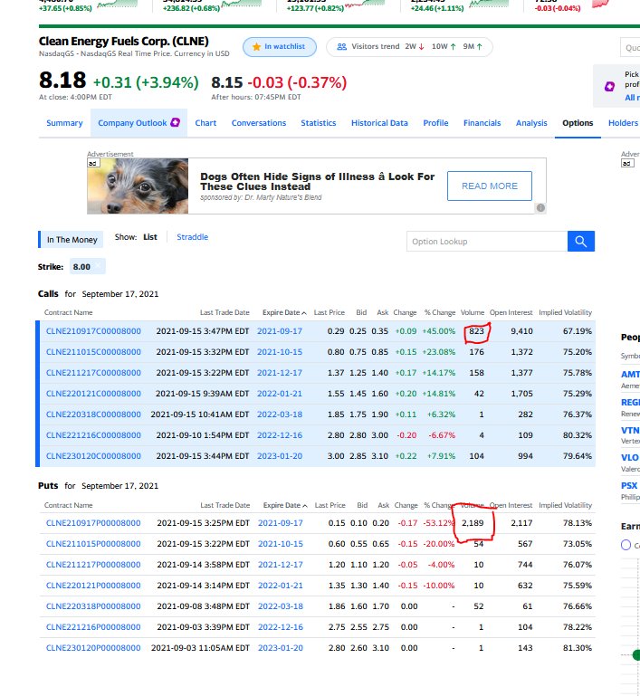Screen dimensions: 640x696
Task: Open call contract CLNE220318C00008000
Action: pos(93,415)
